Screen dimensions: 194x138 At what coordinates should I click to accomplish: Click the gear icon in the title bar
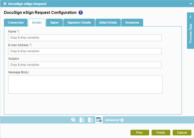[x=5, y=4]
